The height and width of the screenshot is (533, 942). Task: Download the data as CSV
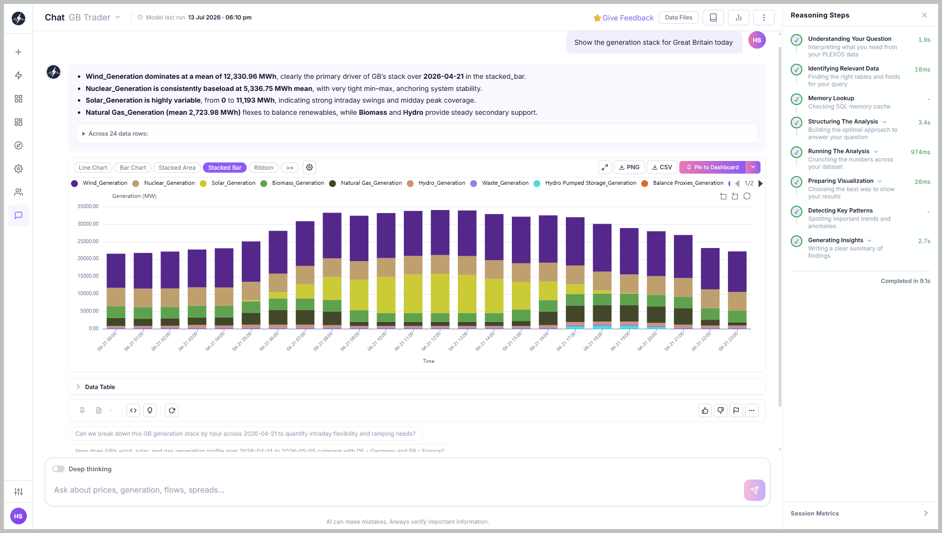point(662,167)
